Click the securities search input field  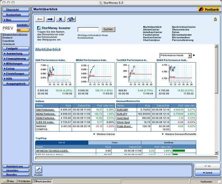[88, 30]
